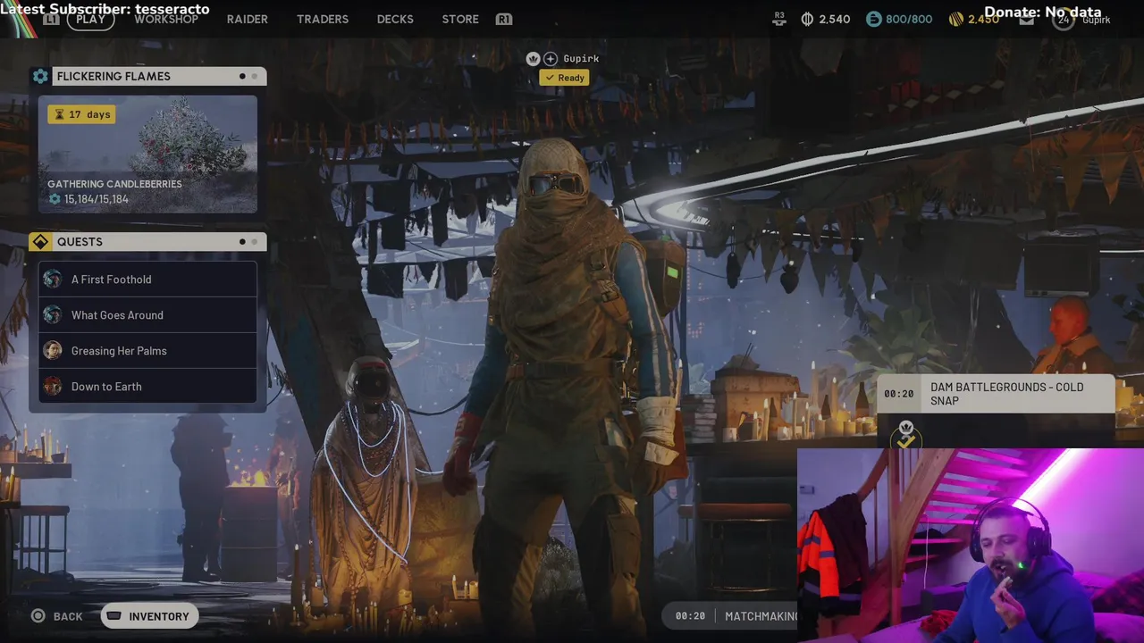1144x643 pixels.
Task: Click the coin currency icon beside 2,540
Action: click(807, 19)
